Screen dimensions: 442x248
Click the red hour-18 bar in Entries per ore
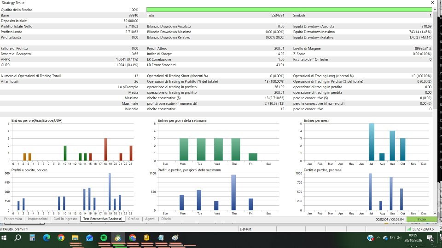click(106, 149)
